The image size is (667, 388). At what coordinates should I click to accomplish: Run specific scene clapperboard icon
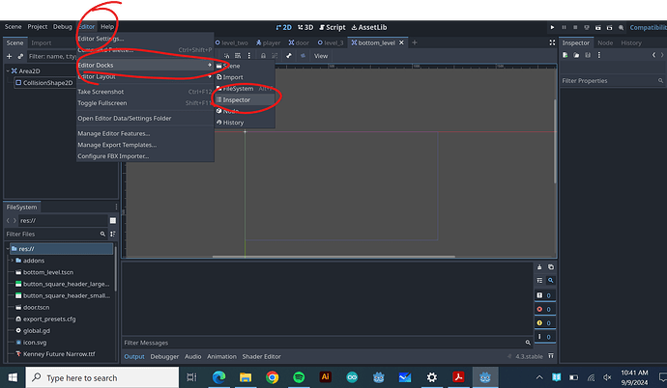(610, 27)
